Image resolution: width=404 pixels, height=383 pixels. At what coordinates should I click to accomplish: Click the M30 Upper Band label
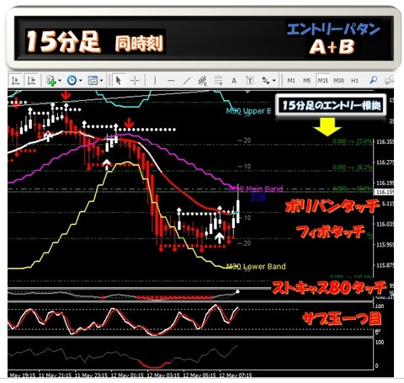[248, 111]
